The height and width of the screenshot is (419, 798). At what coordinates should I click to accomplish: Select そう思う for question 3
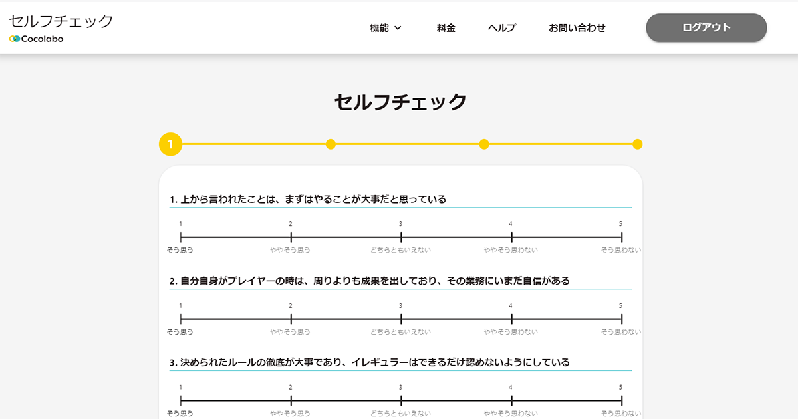(180, 399)
